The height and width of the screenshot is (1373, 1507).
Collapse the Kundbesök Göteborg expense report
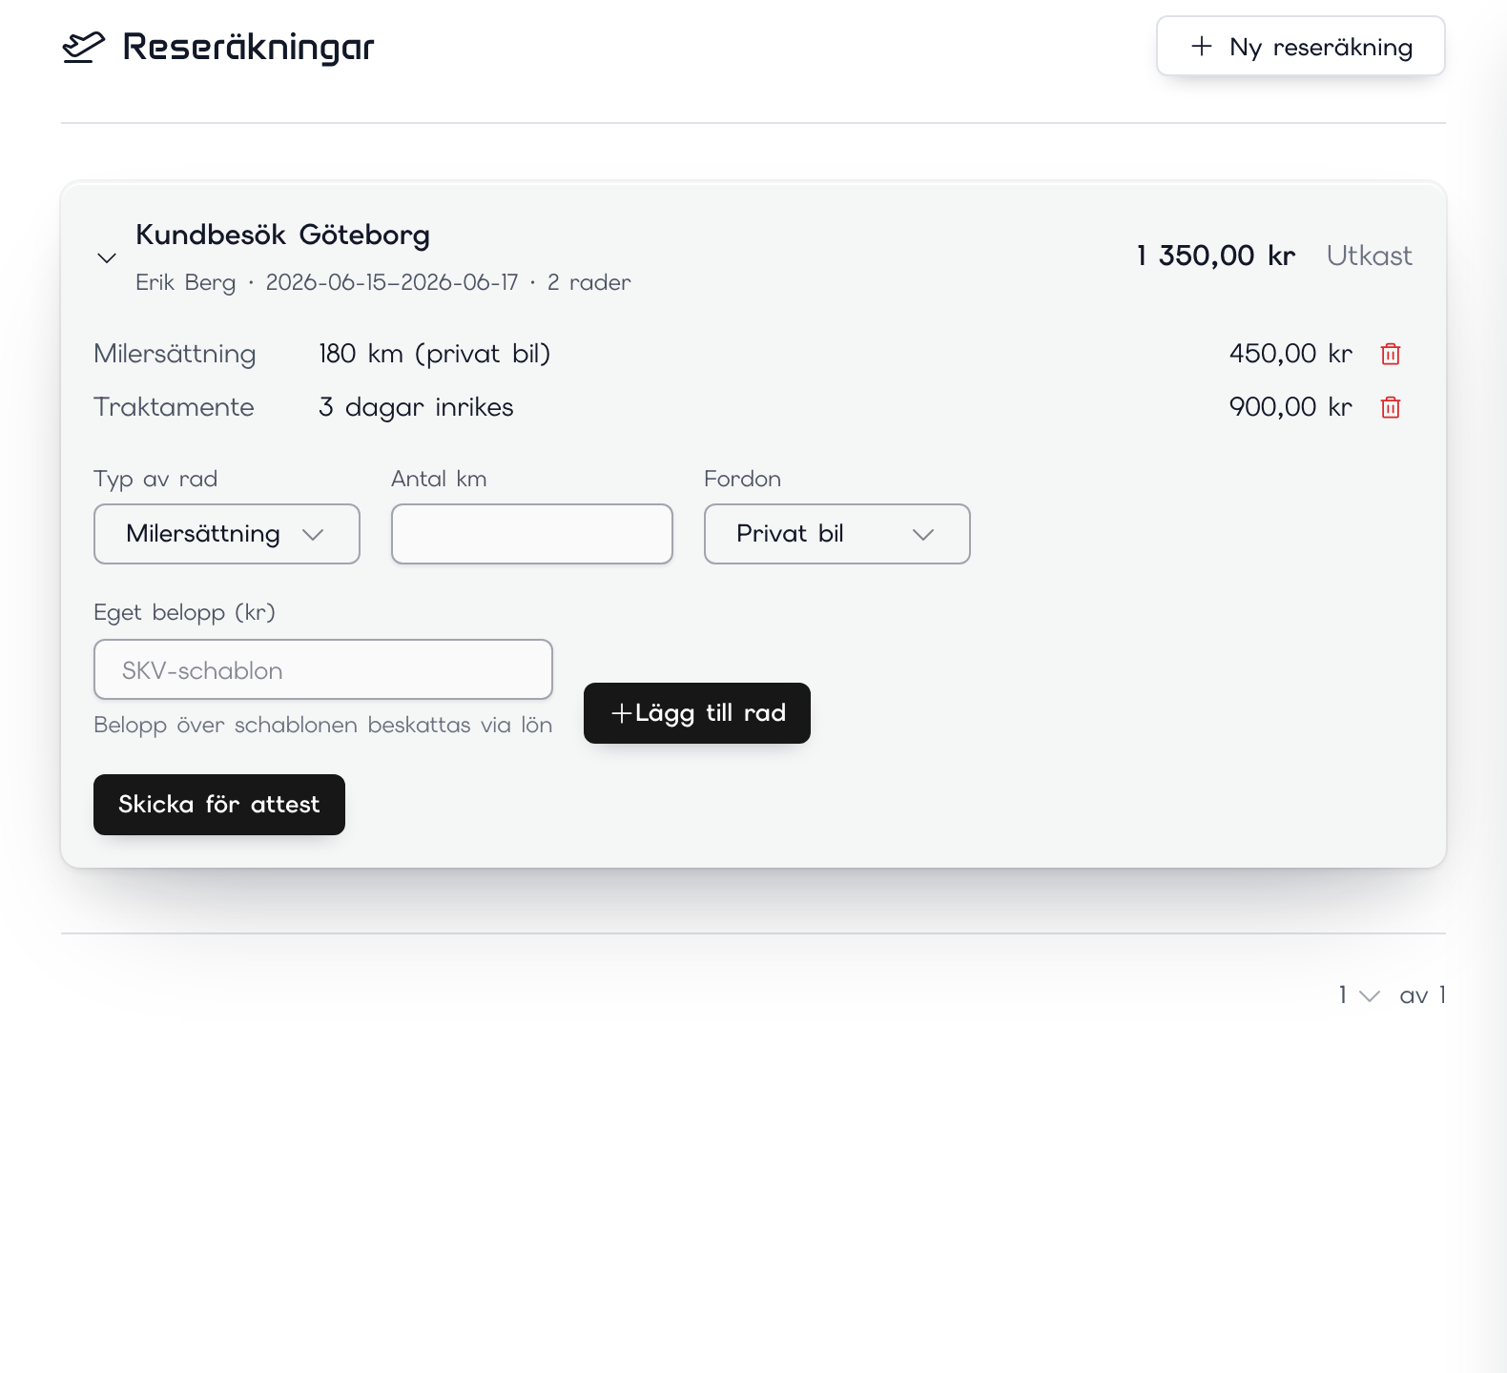107,258
